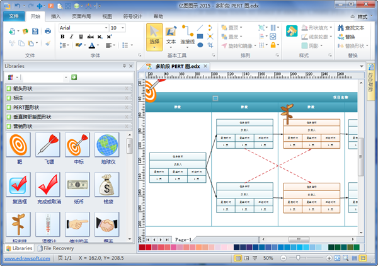Choose the 连接线 connector tool

click(187, 36)
